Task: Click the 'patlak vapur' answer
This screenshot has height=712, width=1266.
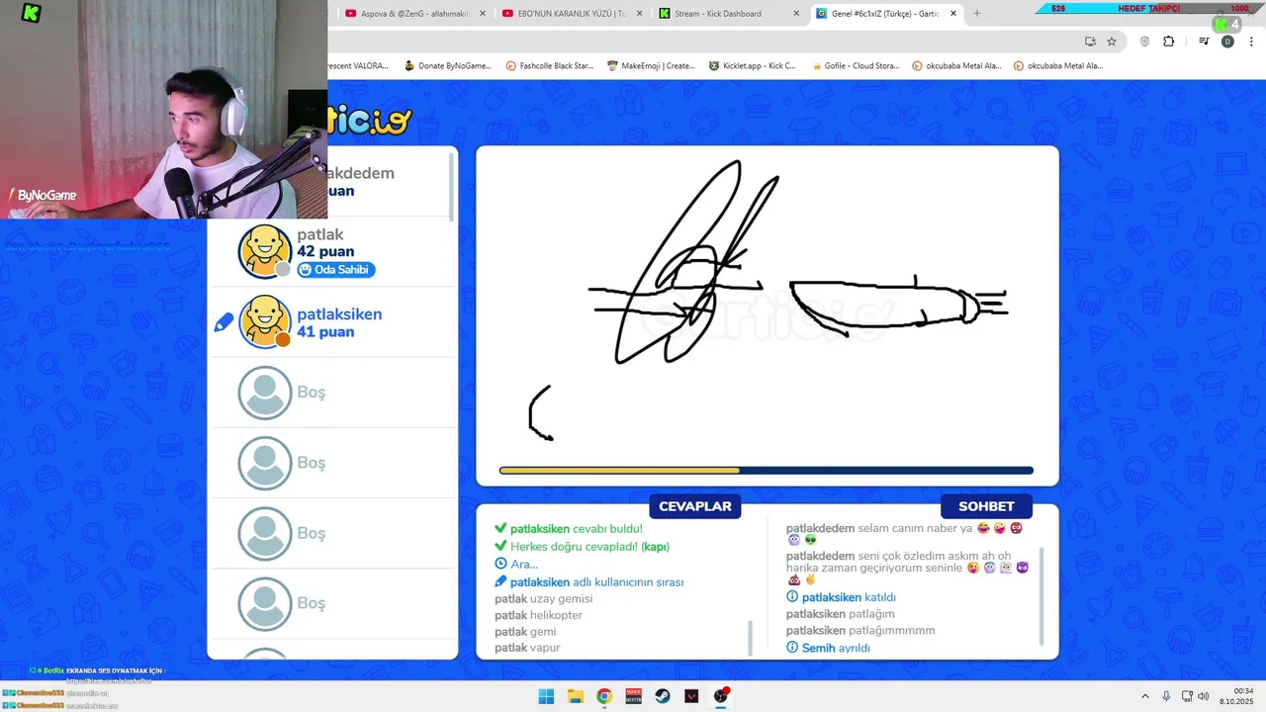Action: [527, 648]
